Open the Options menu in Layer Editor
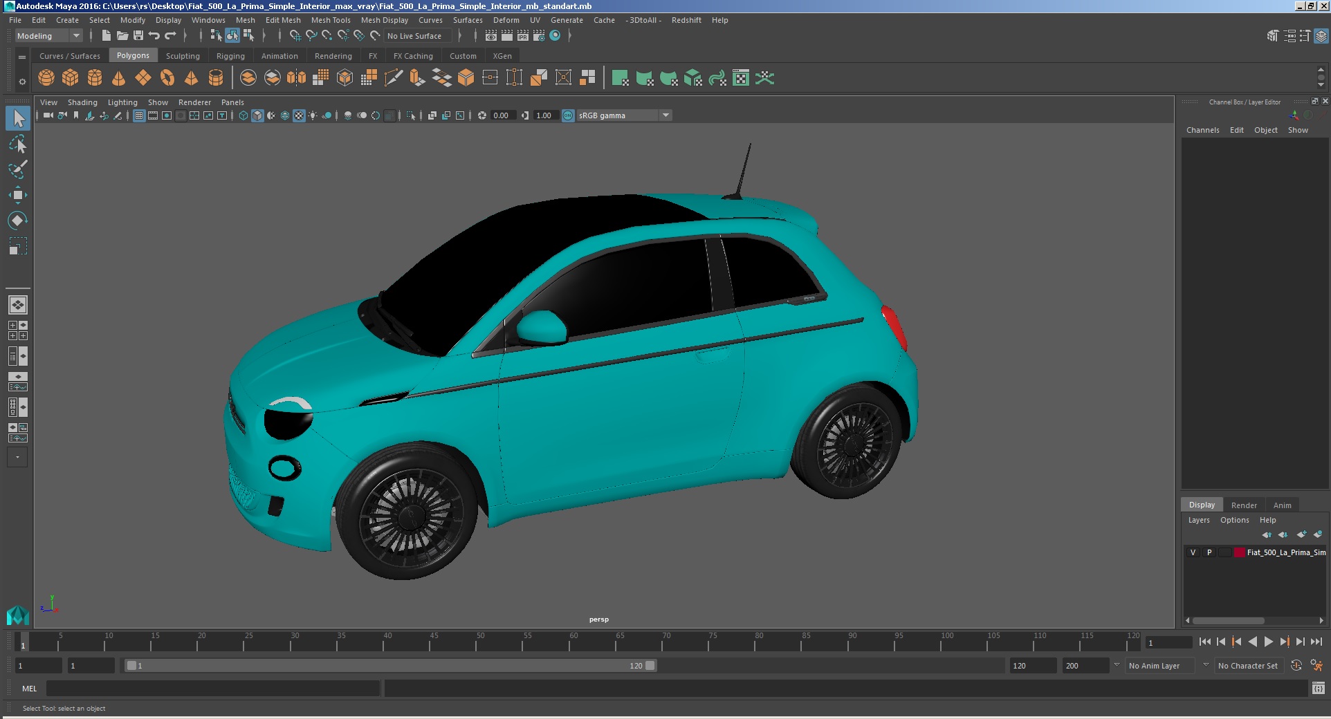1331x719 pixels. coord(1235,520)
